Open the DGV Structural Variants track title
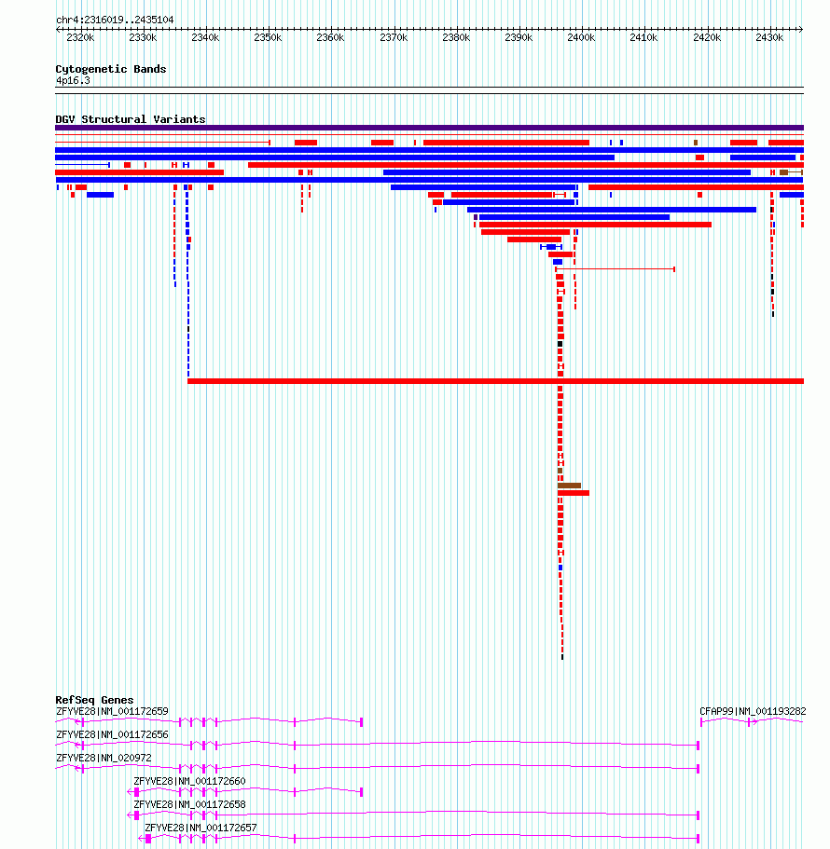 [130, 119]
